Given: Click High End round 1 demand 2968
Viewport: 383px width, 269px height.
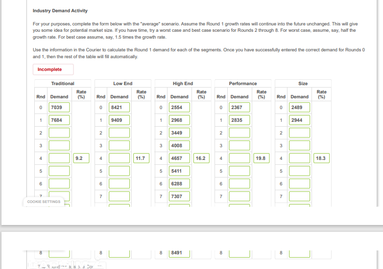Looking at the screenshot, I should tap(179, 120).
